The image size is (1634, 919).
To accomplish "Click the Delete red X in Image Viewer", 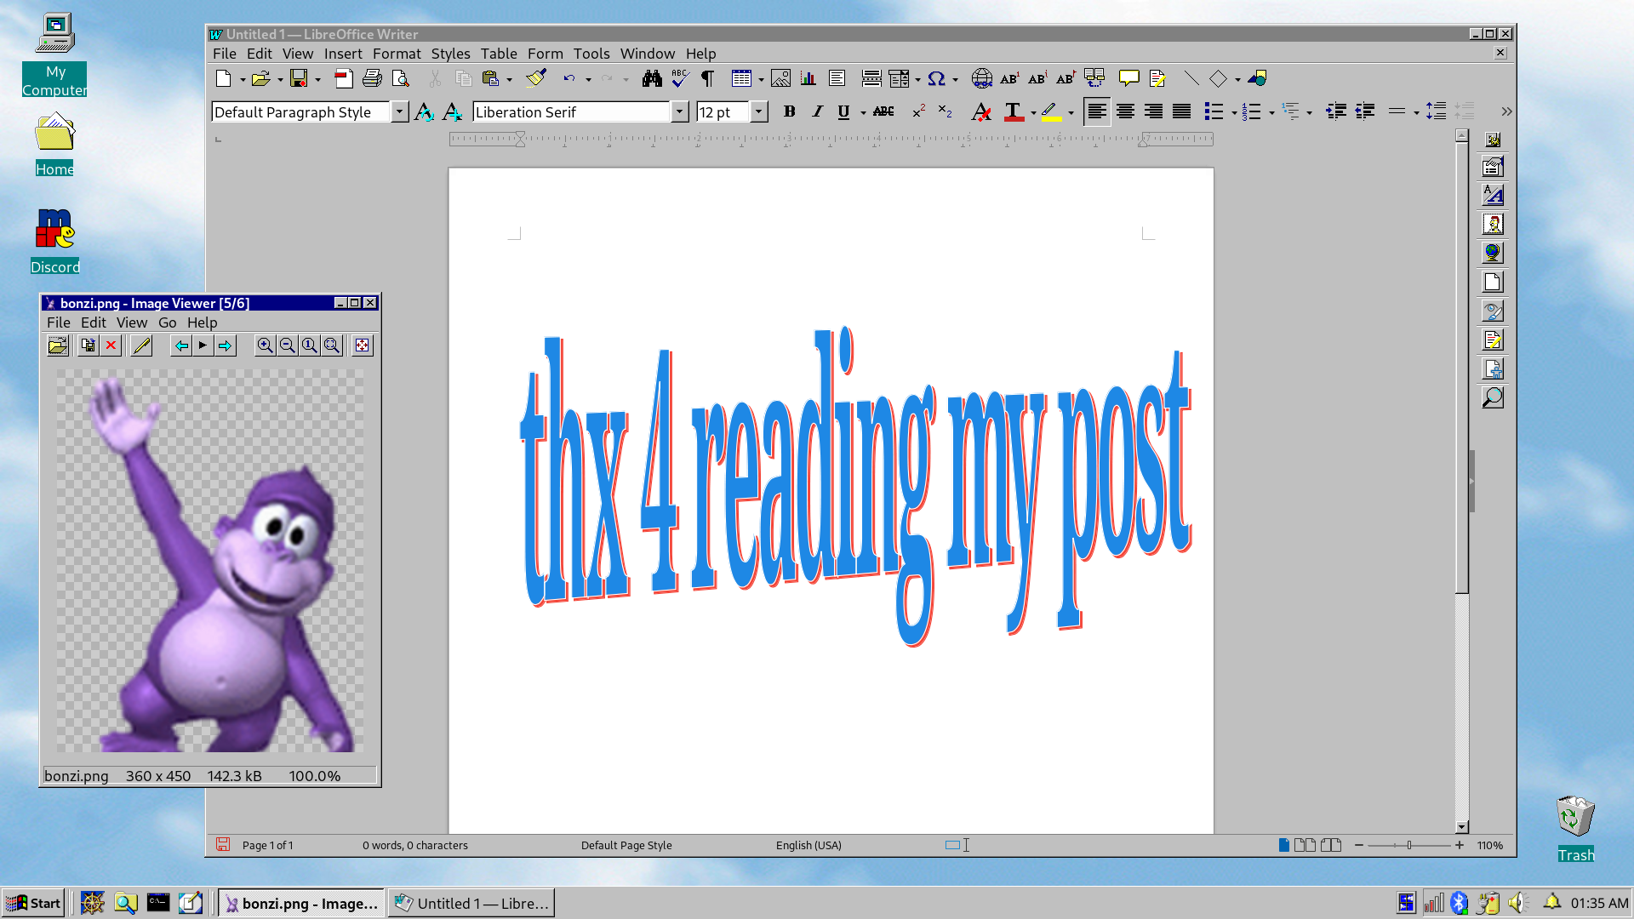I will point(111,345).
